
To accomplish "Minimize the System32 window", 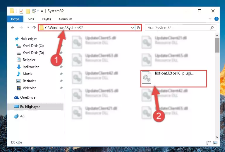I will pos(186,11).
